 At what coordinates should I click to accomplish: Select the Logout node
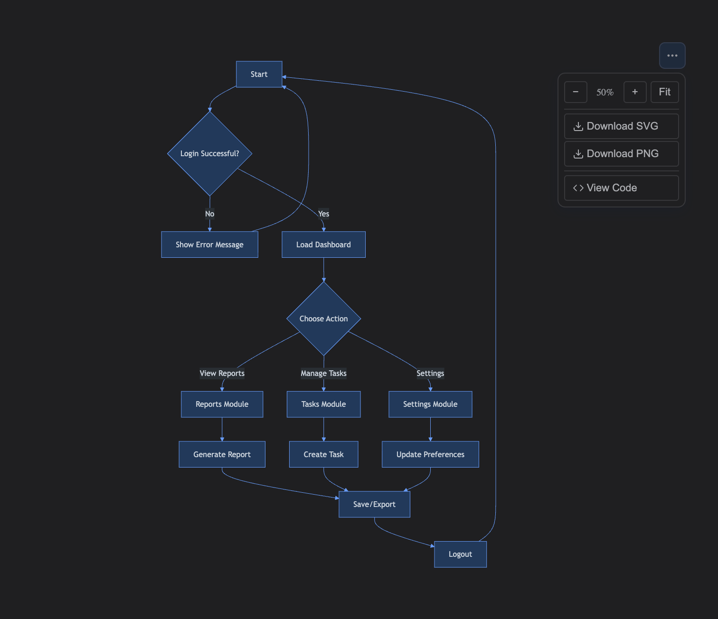[x=460, y=554]
